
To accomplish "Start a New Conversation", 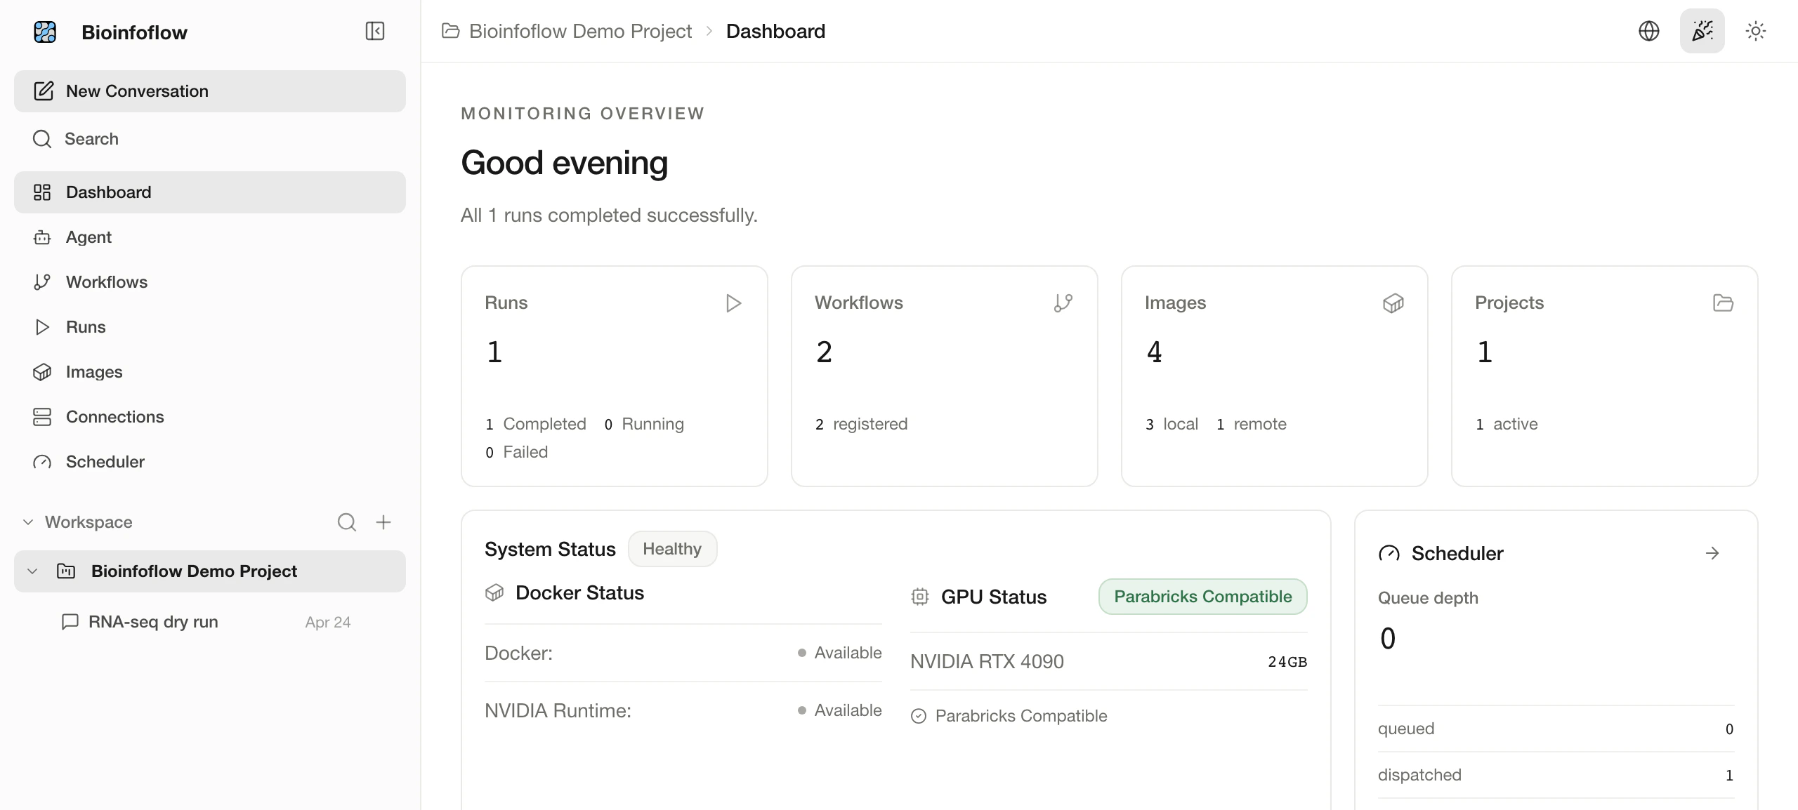I will 210,91.
